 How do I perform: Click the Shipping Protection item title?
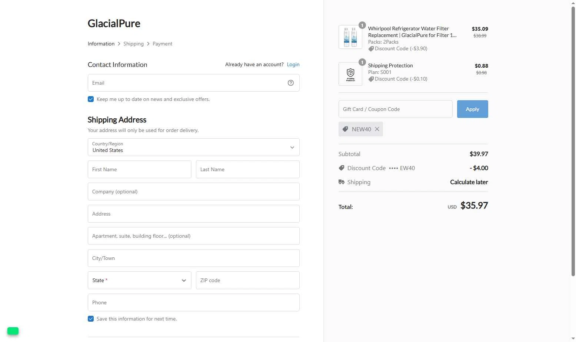pyautogui.click(x=390, y=65)
